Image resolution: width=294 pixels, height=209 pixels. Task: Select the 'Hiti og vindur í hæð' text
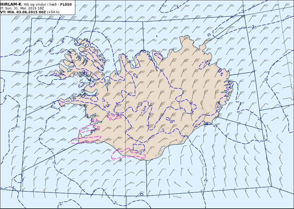pyautogui.click(x=41, y=4)
